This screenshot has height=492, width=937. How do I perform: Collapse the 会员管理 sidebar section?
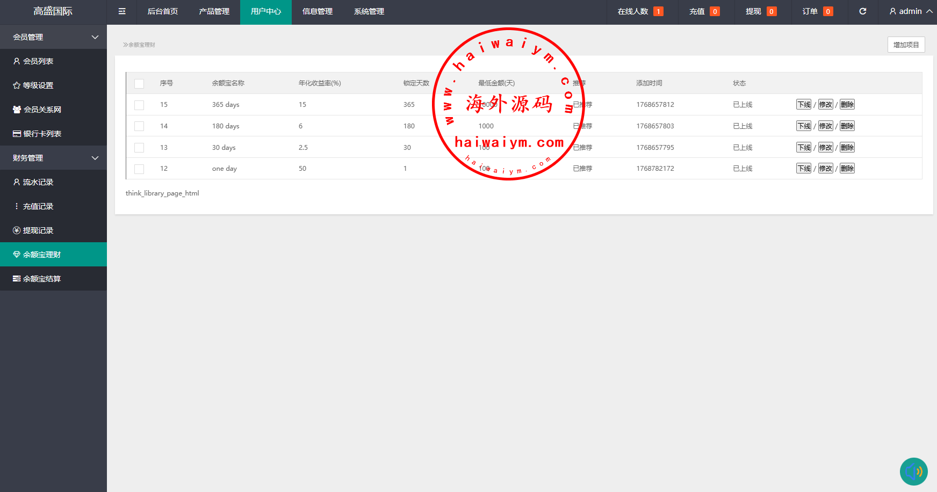coord(95,37)
